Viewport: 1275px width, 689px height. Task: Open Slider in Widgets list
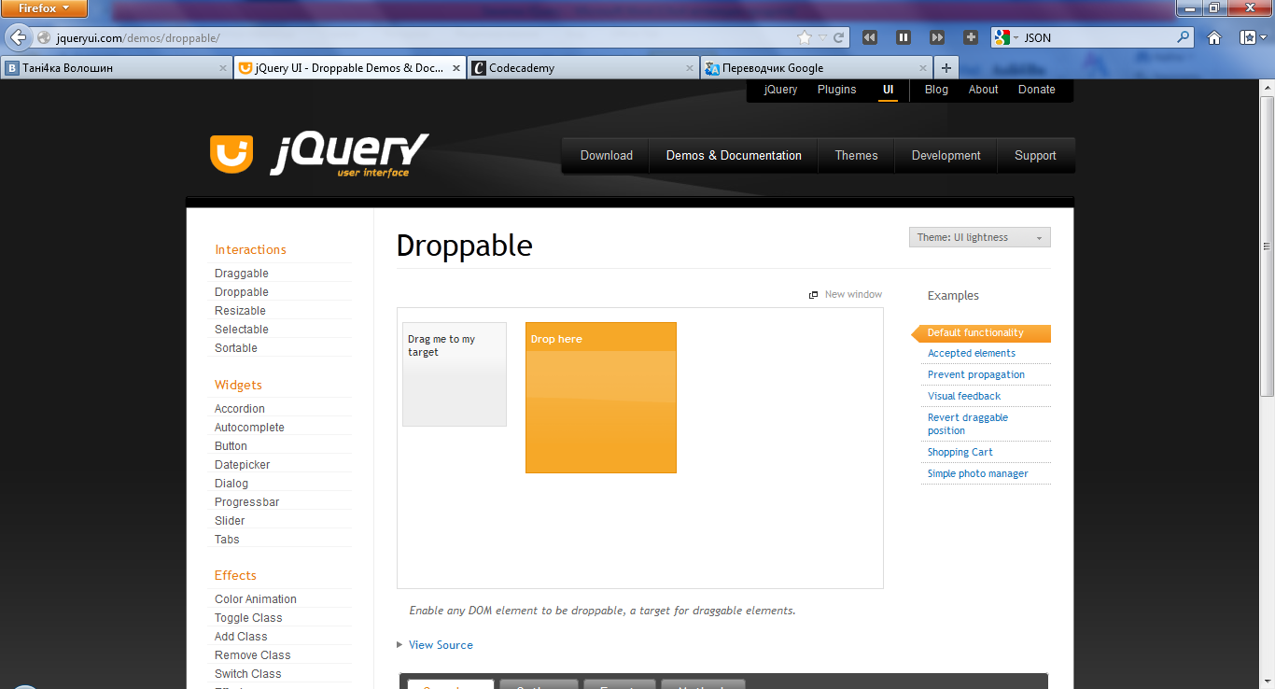pos(230,521)
